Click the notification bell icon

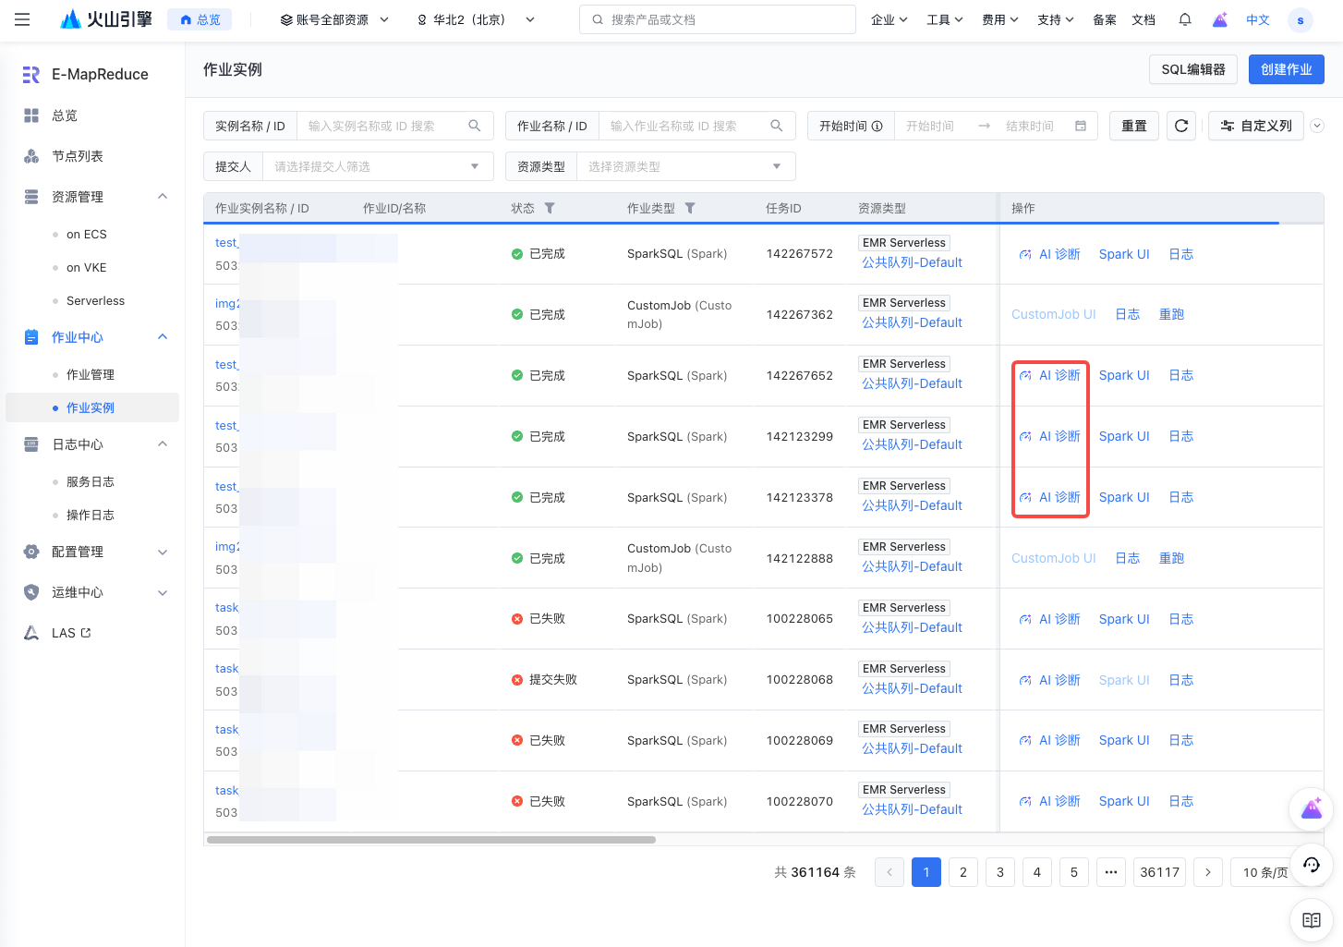click(x=1185, y=19)
